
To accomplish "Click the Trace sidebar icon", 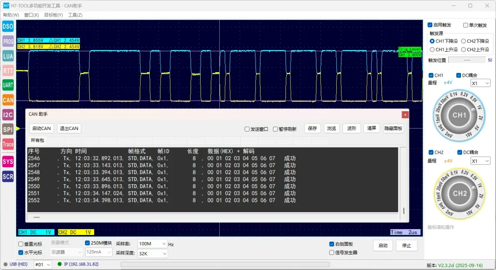I will pyautogui.click(x=8, y=145).
